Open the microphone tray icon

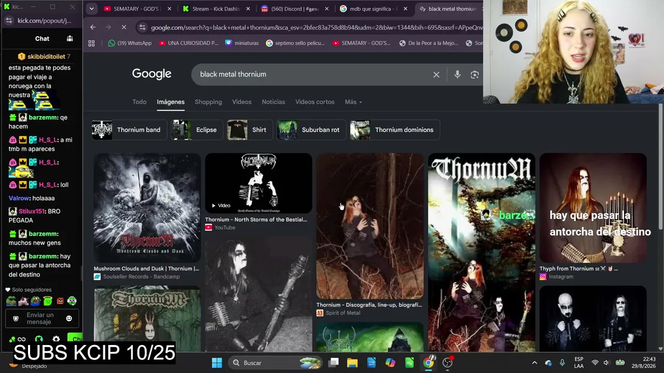pos(562,363)
